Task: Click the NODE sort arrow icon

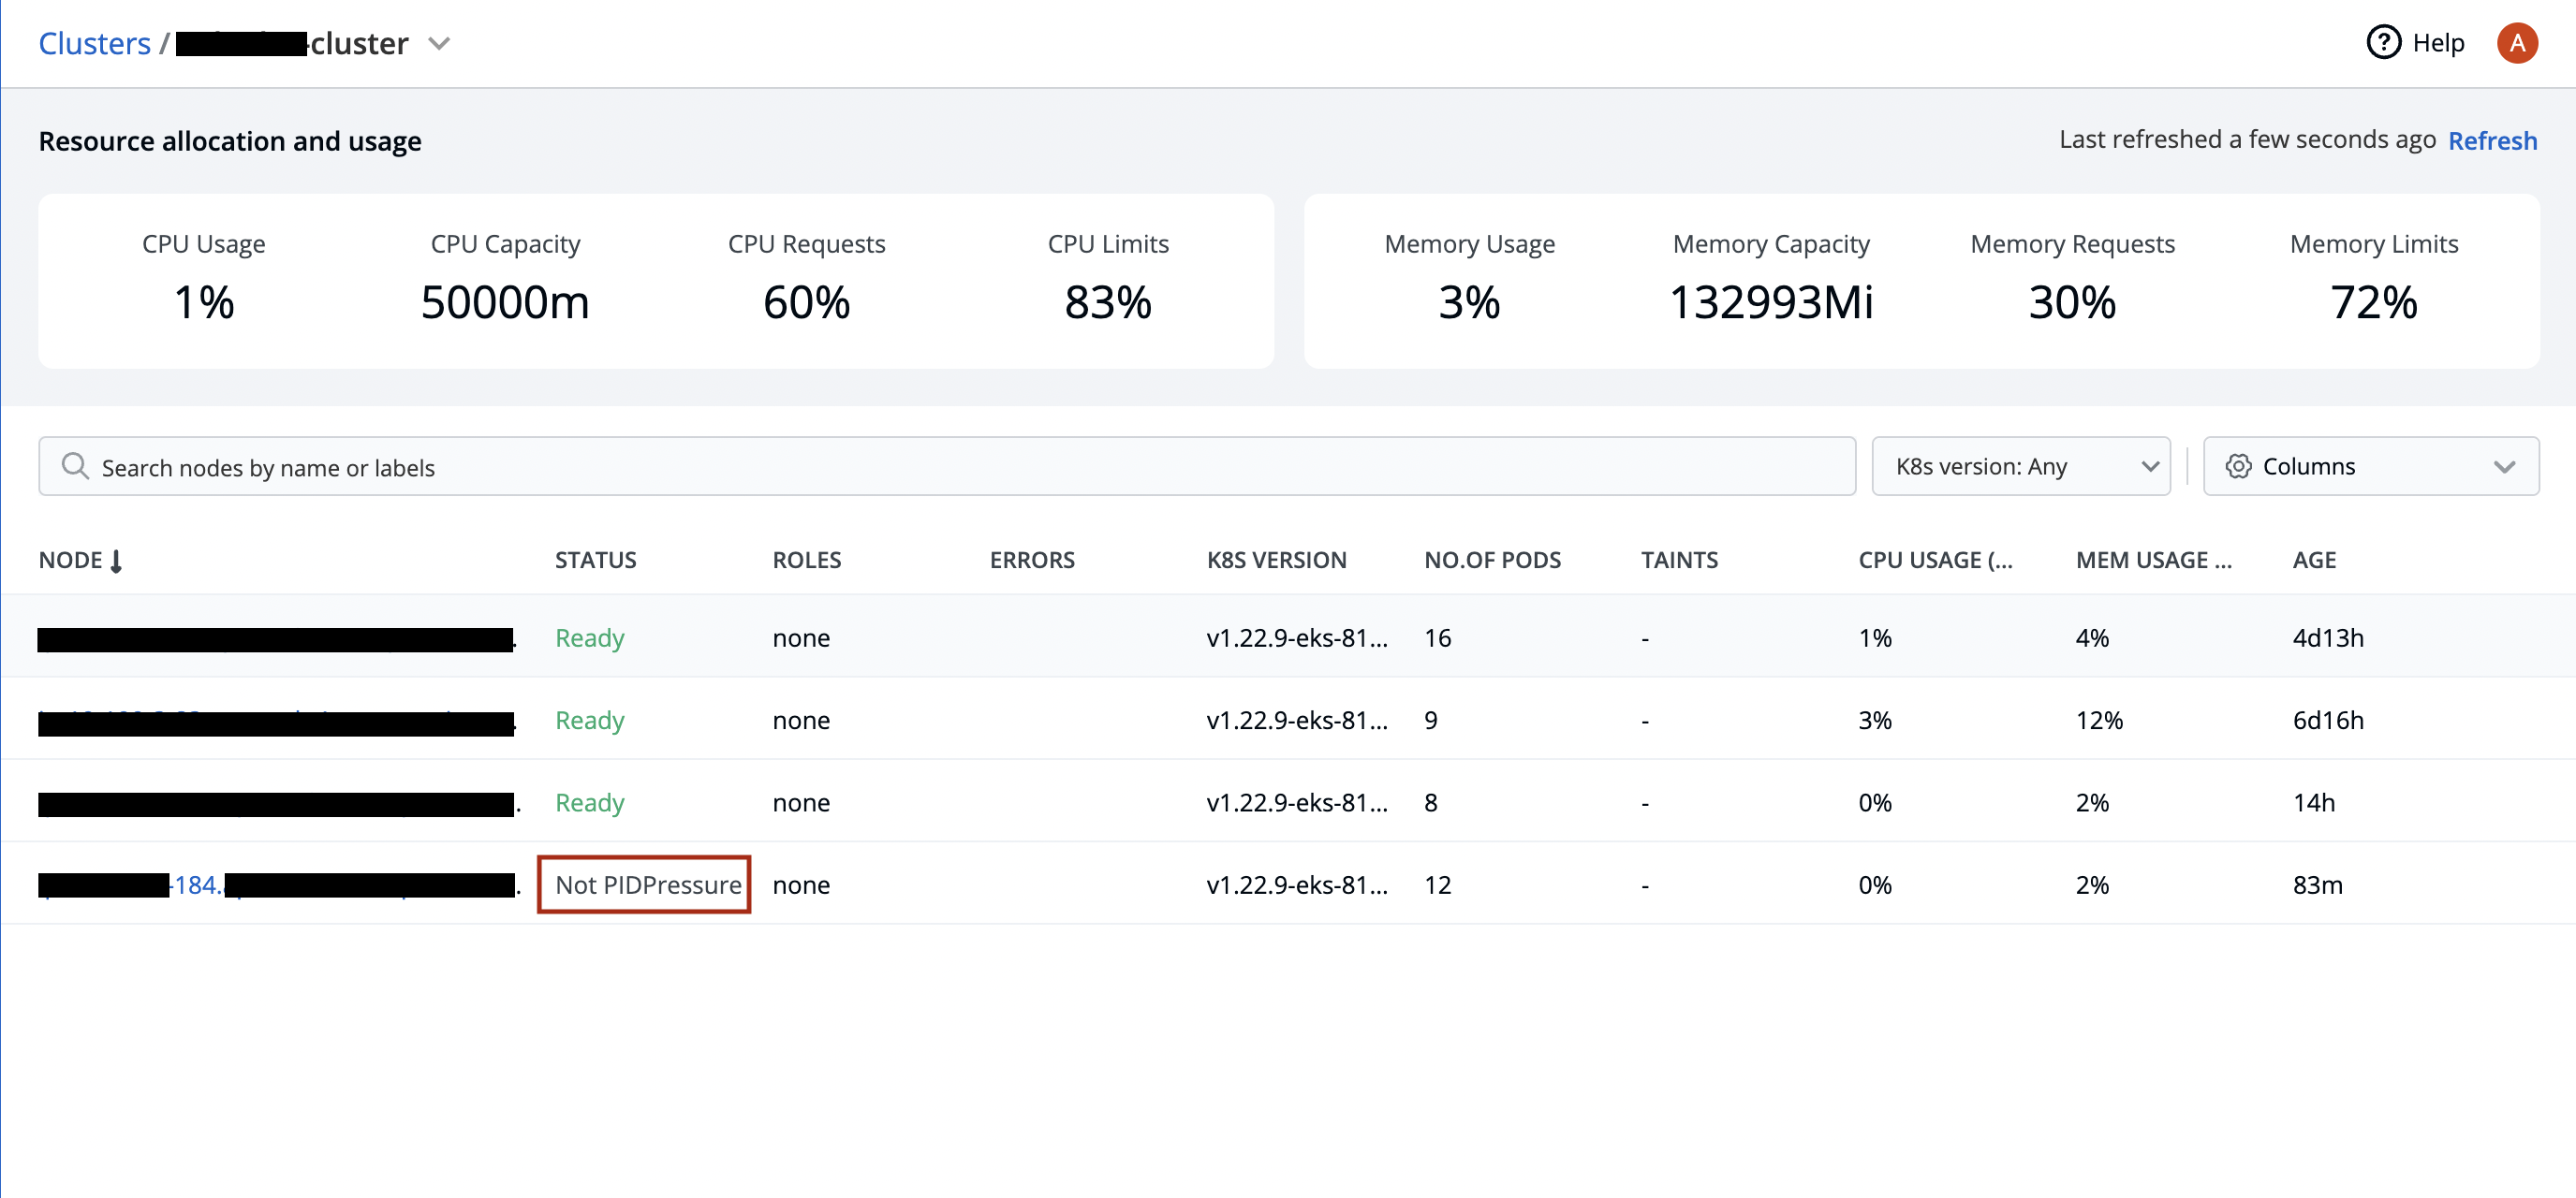Action: (116, 562)
